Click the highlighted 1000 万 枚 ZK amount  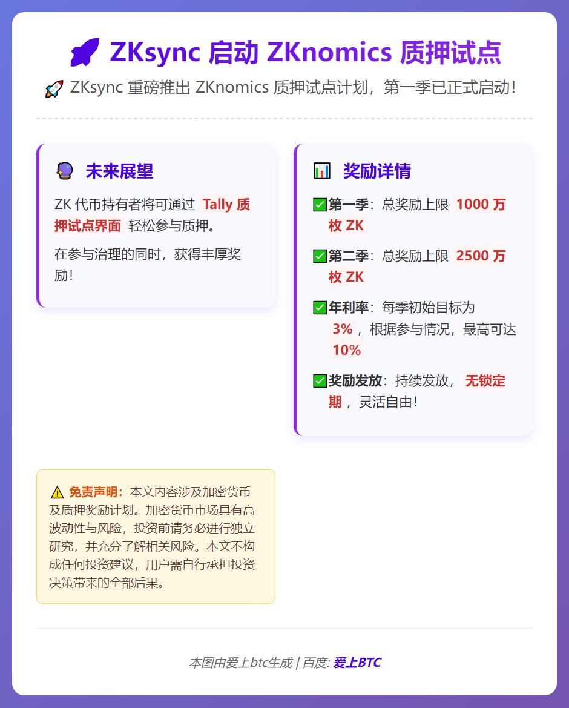coord(417,215)
